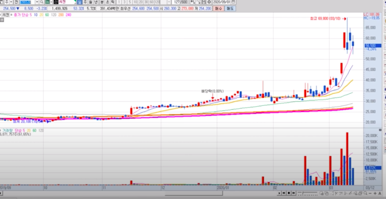Choose the 30 interval button

click(146, 2)
